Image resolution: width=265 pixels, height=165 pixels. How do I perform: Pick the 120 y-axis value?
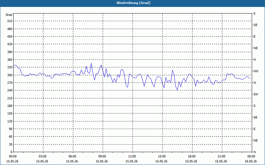(x=10, y=121)
